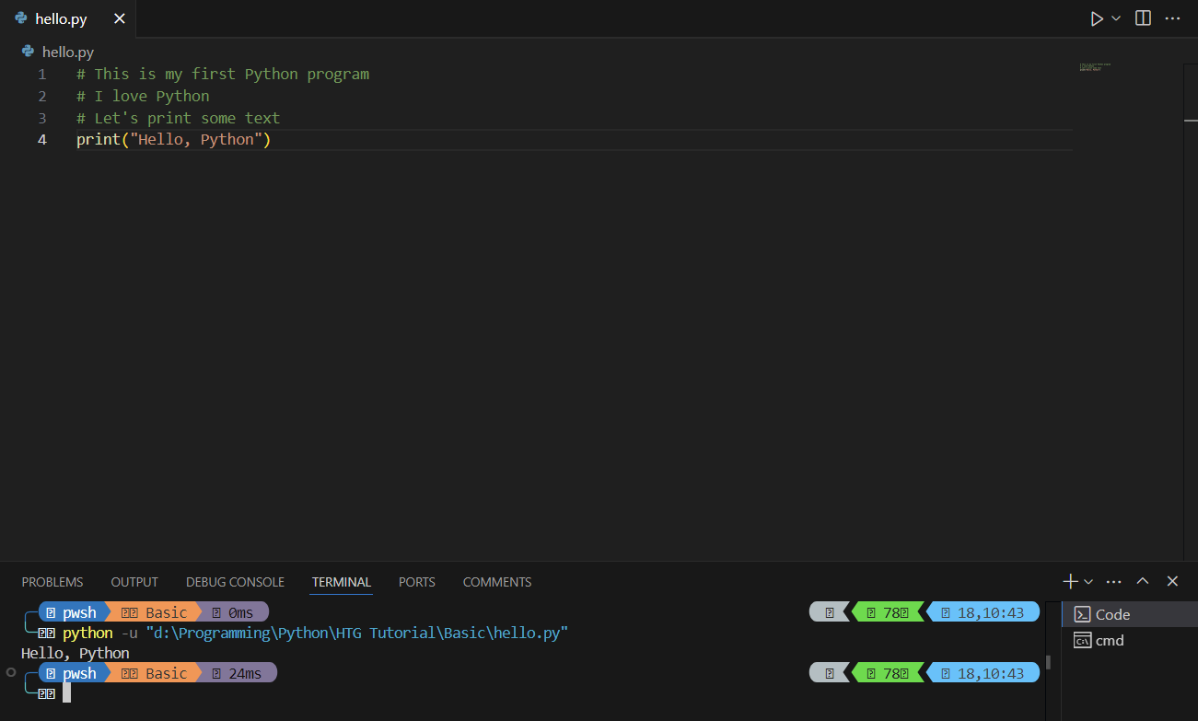
Task: Open editor More Actions ellipsis menu
Action: point(1172,18)
